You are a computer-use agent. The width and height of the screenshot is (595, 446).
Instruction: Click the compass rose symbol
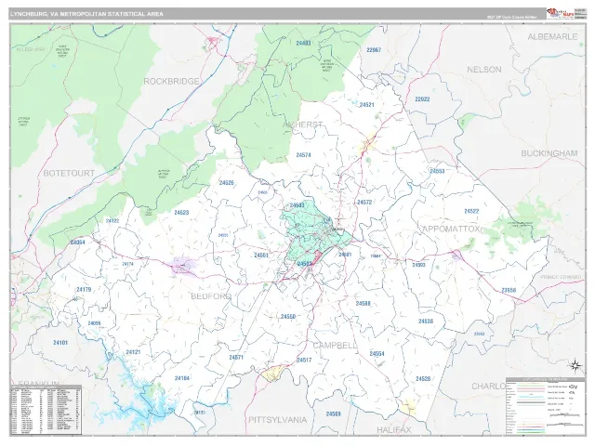(x=575, y=366)
